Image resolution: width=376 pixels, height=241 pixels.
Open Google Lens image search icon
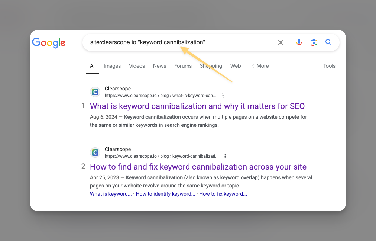coord(314,42)
